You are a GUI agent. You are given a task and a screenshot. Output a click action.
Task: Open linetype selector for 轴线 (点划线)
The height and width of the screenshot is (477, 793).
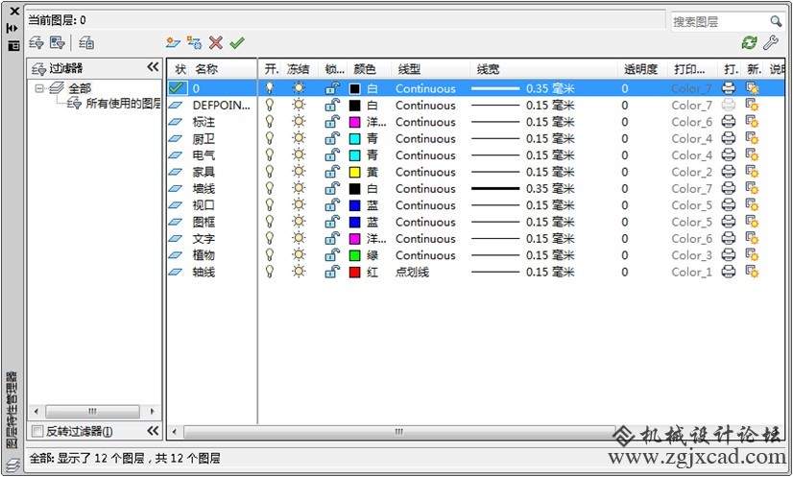tap(412, 273)
